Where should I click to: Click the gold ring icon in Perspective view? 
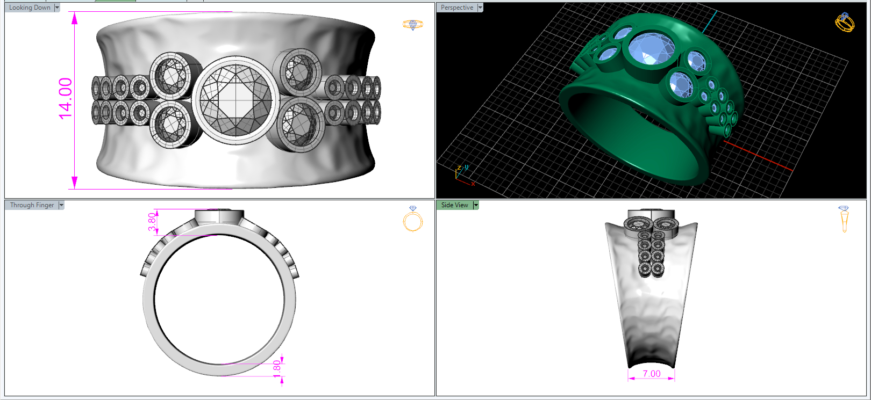pos(845,23)
